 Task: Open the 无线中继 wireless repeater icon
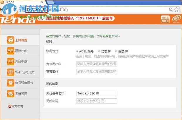11,61
